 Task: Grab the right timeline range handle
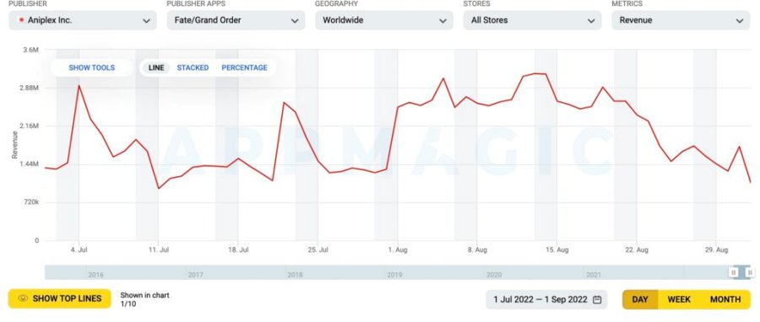click(750, 272)
